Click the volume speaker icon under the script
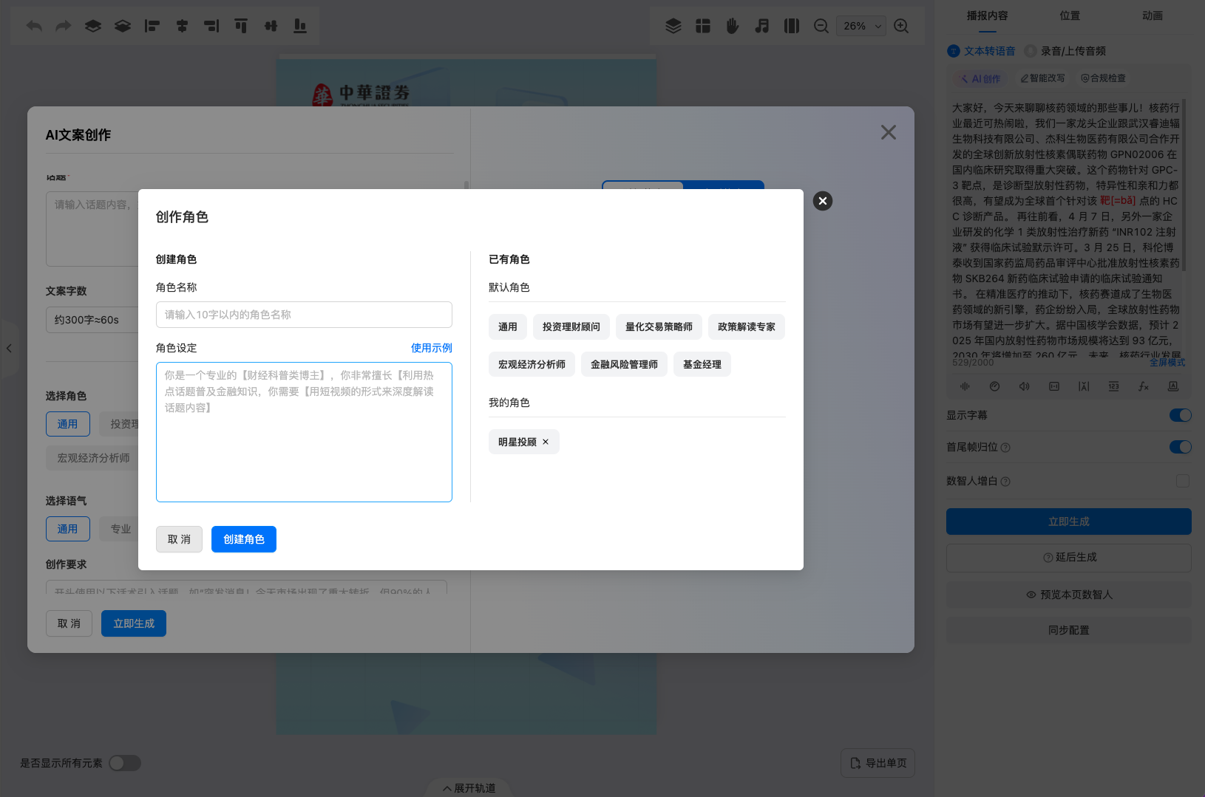Image resolution: width=1205 pixels, height=797 pixels. tap(1024, 386)
